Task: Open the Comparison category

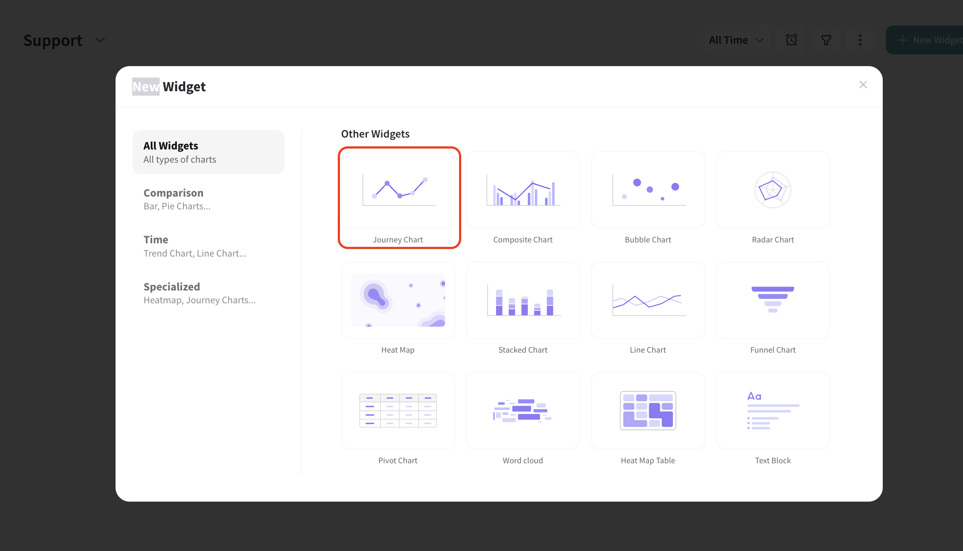Action: 208,199
